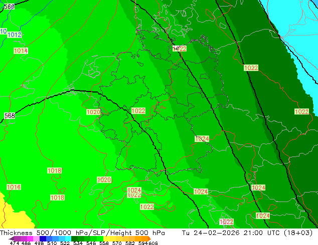
Task: Click the red 1016 isobar label
Action: (x=14, y=187)
